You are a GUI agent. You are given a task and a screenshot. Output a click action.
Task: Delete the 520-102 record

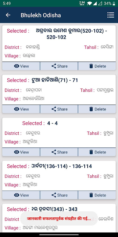pyautogui.click(x=97, y=66)
